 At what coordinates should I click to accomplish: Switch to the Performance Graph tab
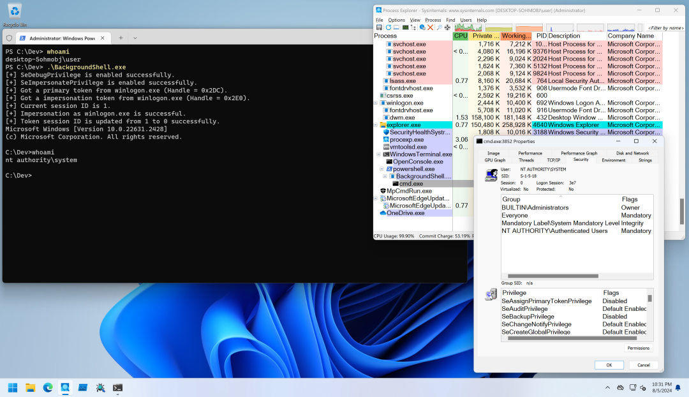click(x=579, y=153)
